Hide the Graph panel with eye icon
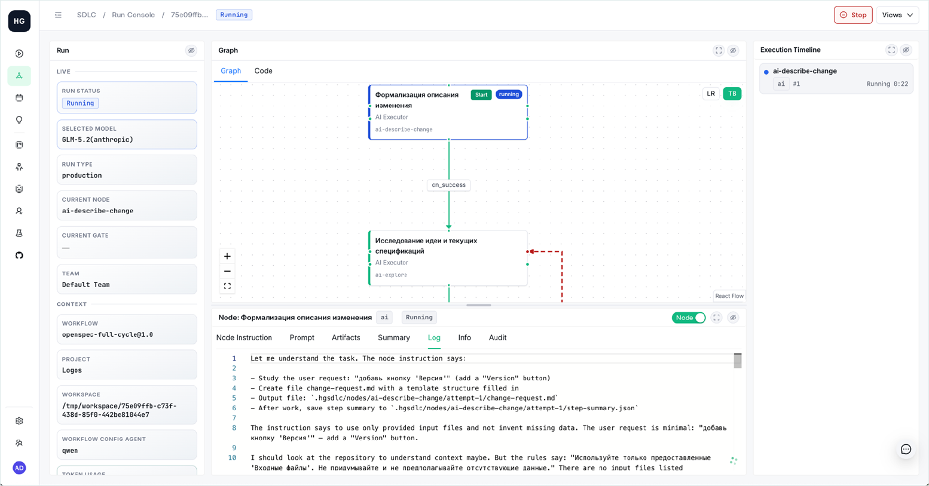This screenshot has height=486, width=929. tap(734, 51)
